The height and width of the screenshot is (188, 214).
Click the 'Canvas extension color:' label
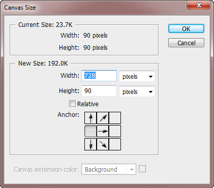pos(46,170)
